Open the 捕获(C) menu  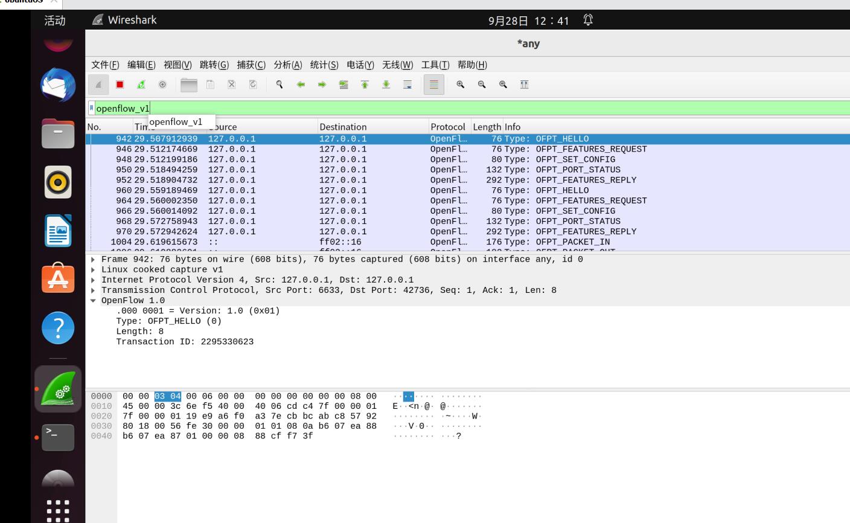(x=251, y=65)
